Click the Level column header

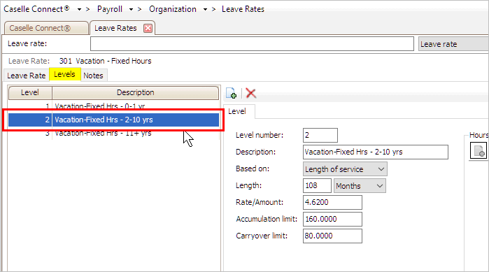click(30, 92)
